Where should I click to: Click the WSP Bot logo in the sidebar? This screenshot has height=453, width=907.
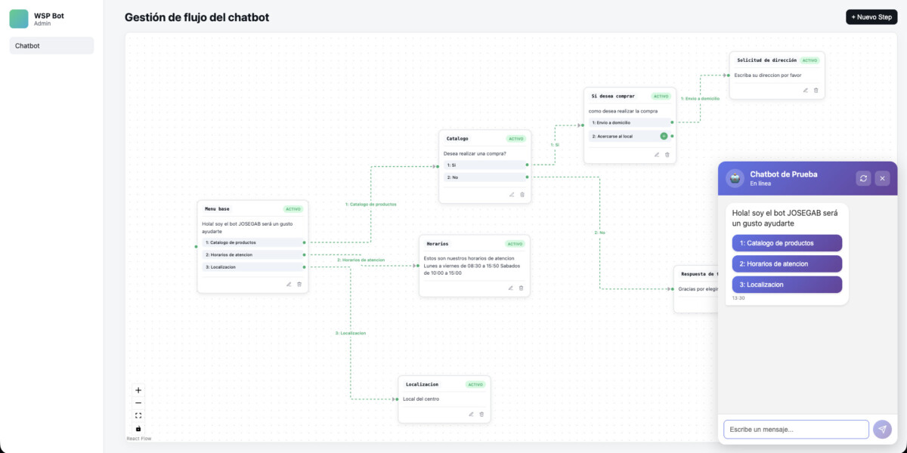pyautogui.click(x=18, y=18)
